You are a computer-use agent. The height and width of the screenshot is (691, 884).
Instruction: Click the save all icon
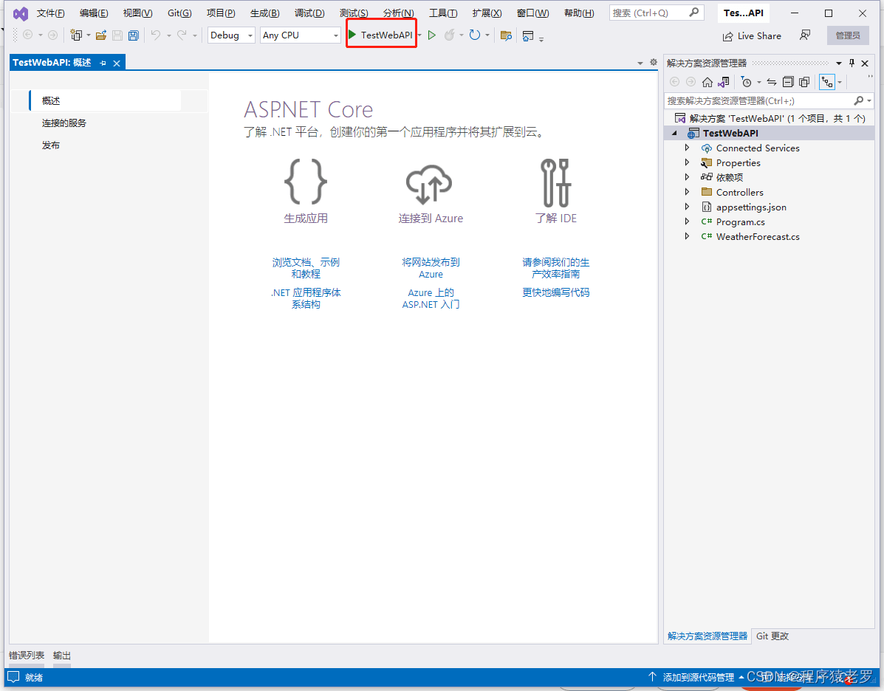click(x=134, y=35)
